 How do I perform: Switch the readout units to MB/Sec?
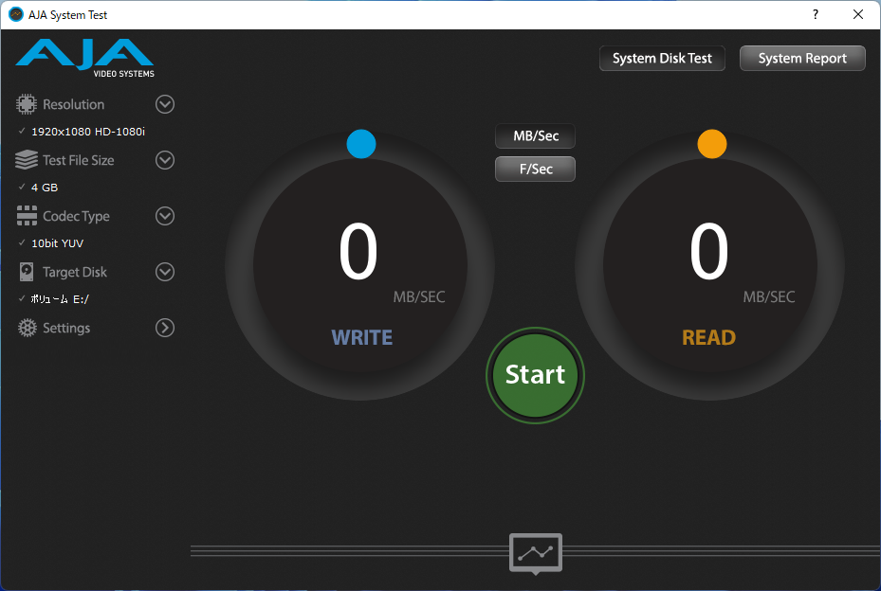click(534, 135)
